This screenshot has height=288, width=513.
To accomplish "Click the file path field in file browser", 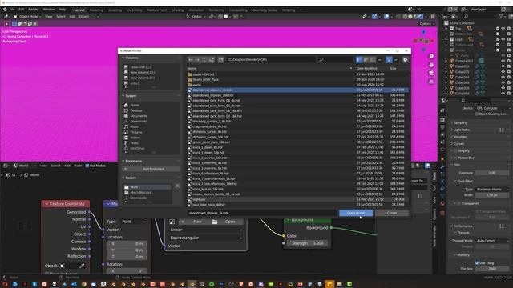I will coord(271,60).
